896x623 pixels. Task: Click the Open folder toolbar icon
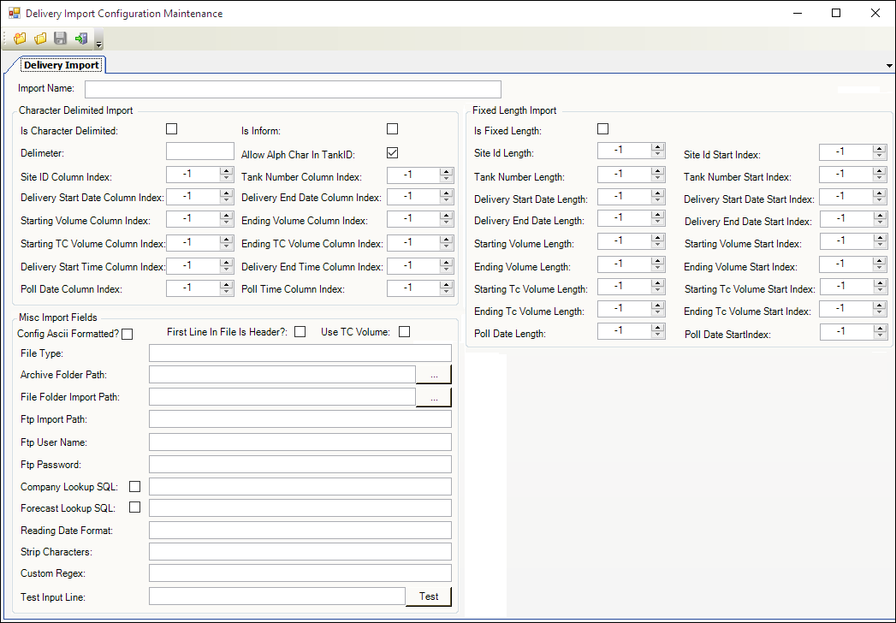pos(40,39)
